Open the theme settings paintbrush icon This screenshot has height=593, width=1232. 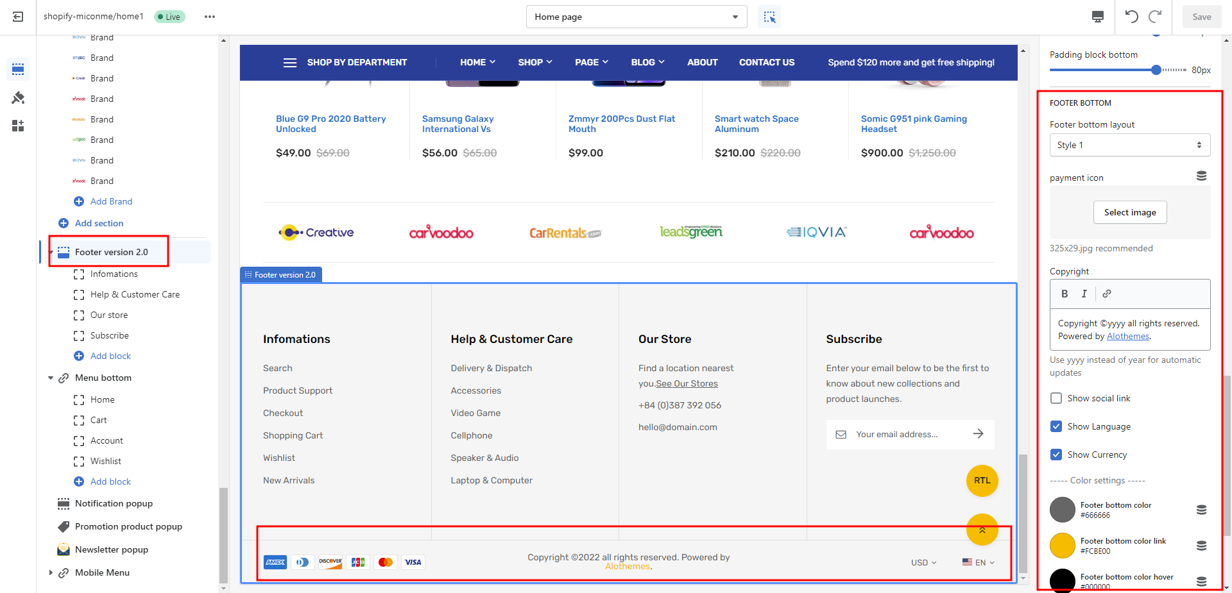tap(18, 97)
